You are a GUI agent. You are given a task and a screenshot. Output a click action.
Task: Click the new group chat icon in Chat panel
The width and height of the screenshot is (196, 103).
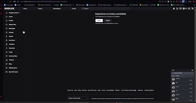[192, 70]
